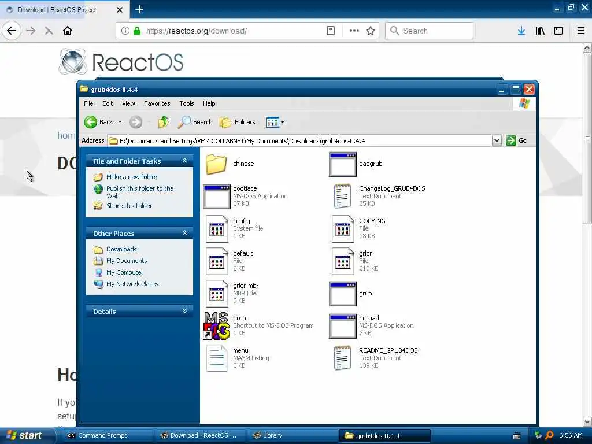
Task: Open the Favorites menu
Action: [x=157, y=103]
